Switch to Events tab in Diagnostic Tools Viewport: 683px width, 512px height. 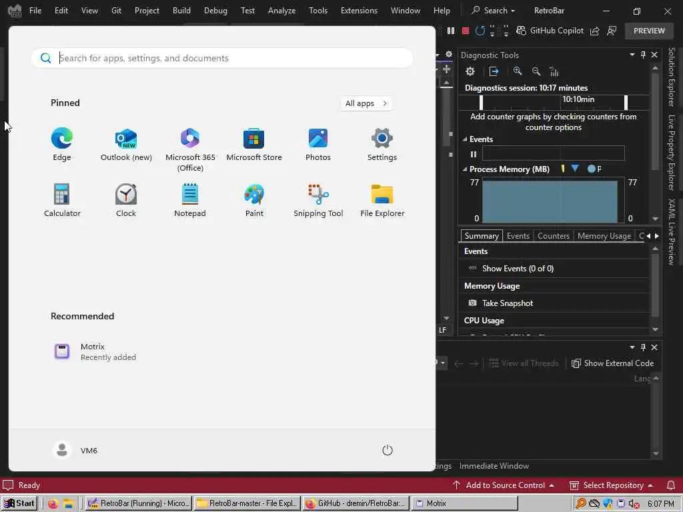[x=518, y=235]
